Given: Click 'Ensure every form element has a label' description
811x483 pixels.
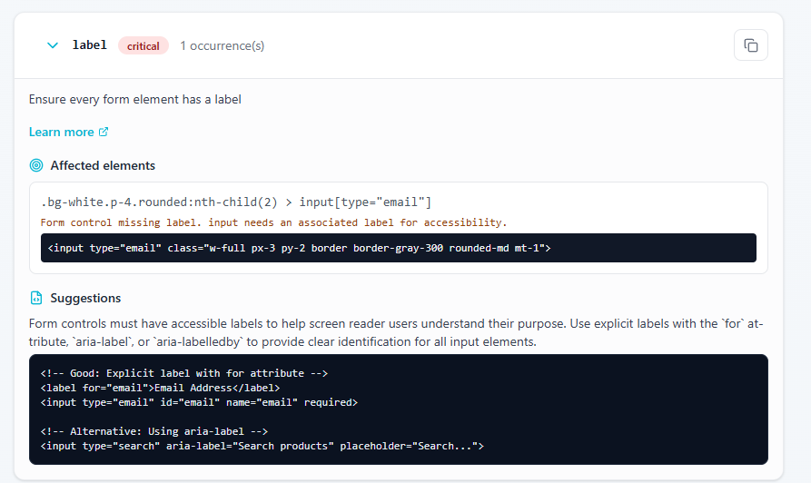Looking at the screenshot, I should click(x=135, y=99).
